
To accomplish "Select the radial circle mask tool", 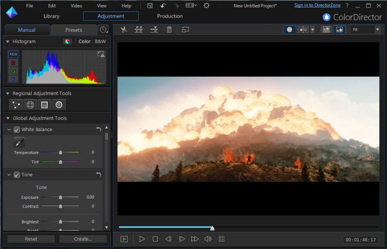I will coord(59,105).
